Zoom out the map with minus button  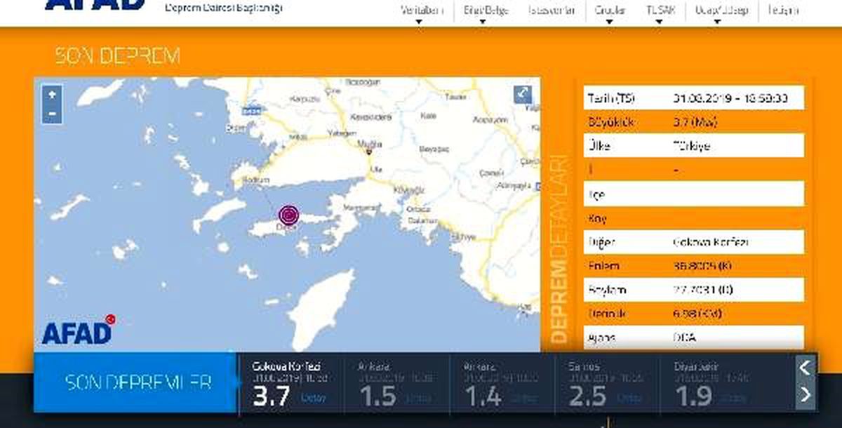click(53, 113)
